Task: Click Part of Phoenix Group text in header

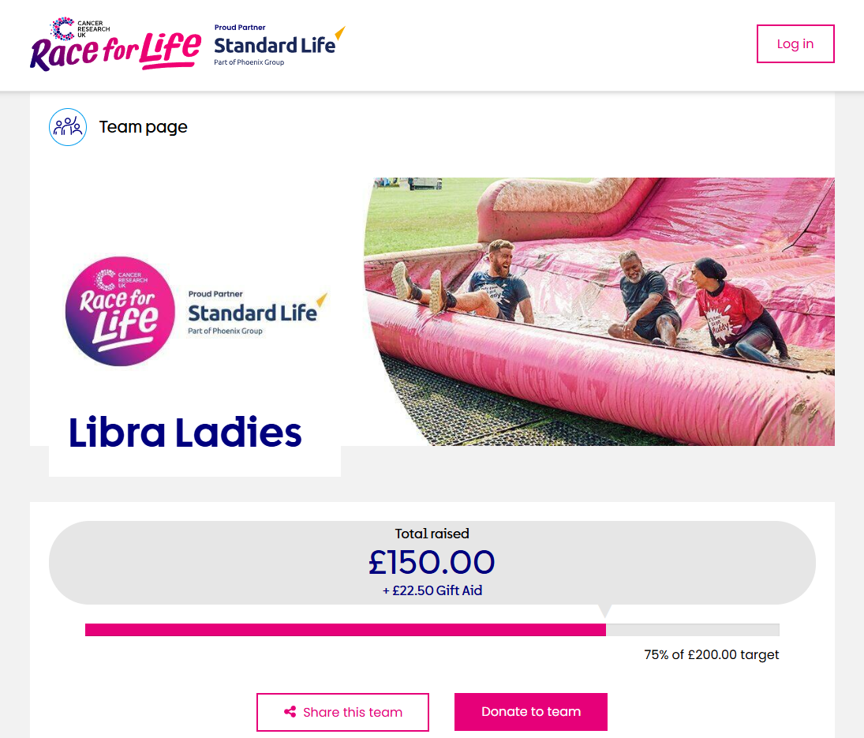Action: tap(249, 62)
